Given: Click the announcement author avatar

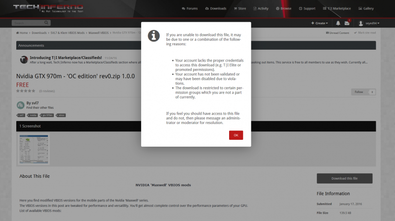Looking at the screenshot, I should coord(24,60).
